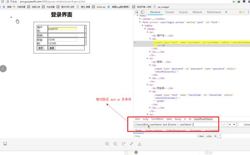Viewport: 250px width, 155px height.
Task: Zoom in with the magnifier plus icon
Action: [107, 144]
